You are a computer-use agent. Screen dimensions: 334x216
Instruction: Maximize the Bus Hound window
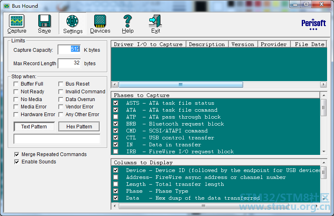[x=306, y=4]
